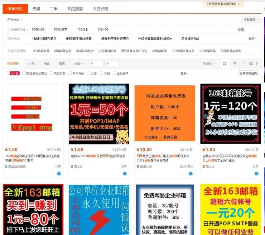Chat with seller of 32人付款 item
The height and width of the screenshot is (235, 265).
(191, 174)
